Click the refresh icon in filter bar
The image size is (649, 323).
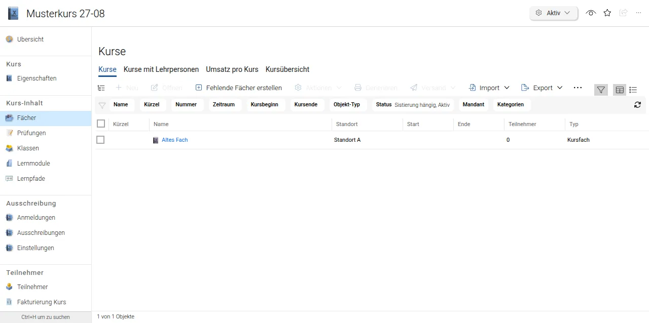click(637, 105)
